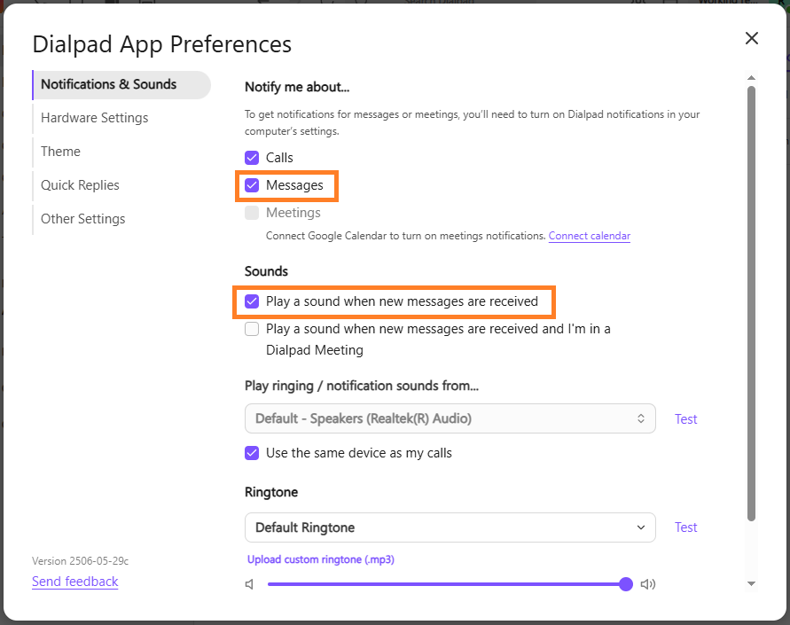This screenshot has height=625, width=790.
Task: Click the Version 2506-05-29c text
Action: (x=80, y=561)
